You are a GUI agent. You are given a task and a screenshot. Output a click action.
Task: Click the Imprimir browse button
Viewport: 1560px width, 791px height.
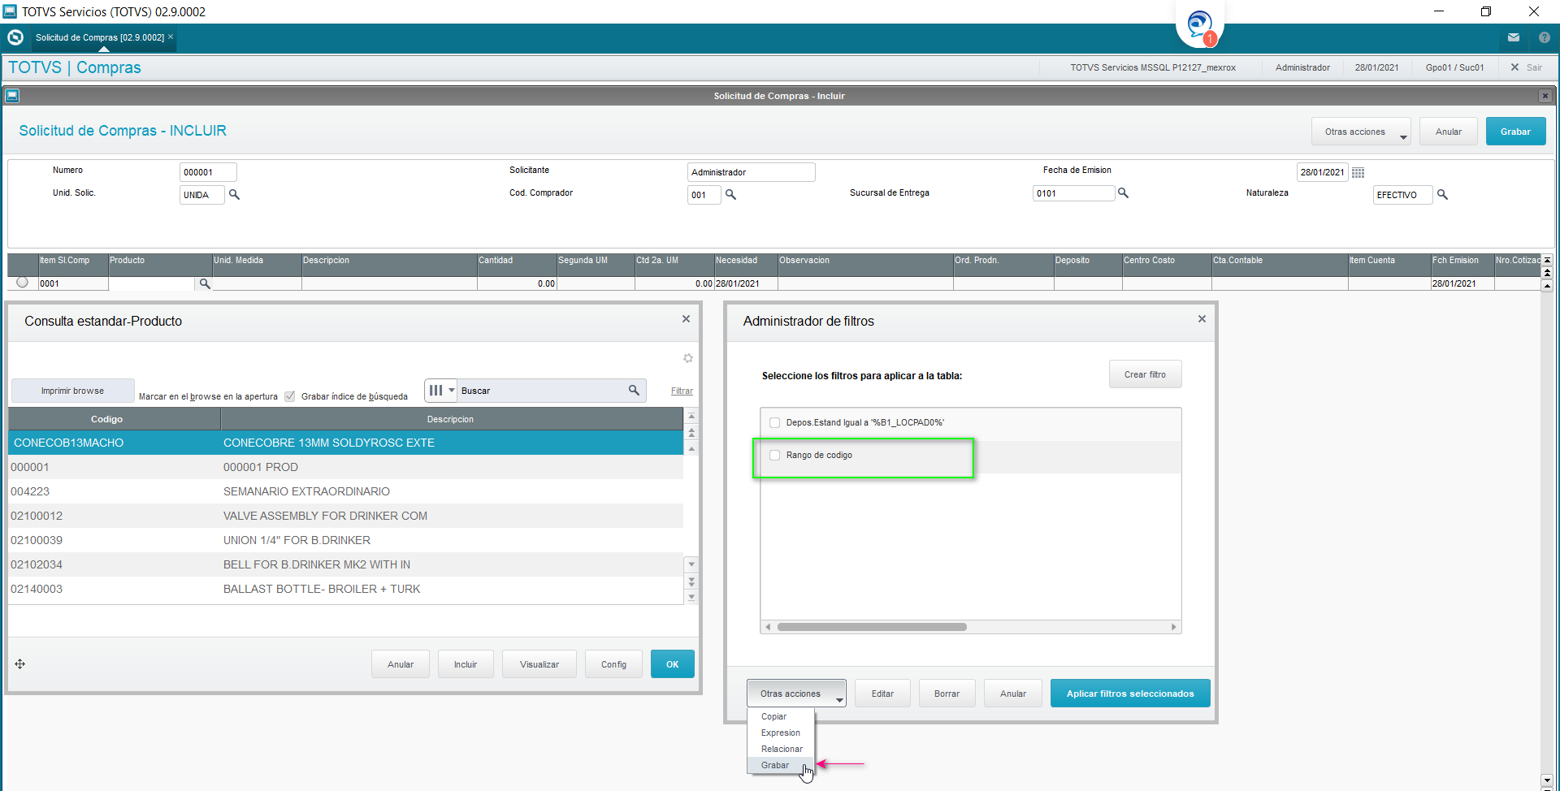point(73,391)
